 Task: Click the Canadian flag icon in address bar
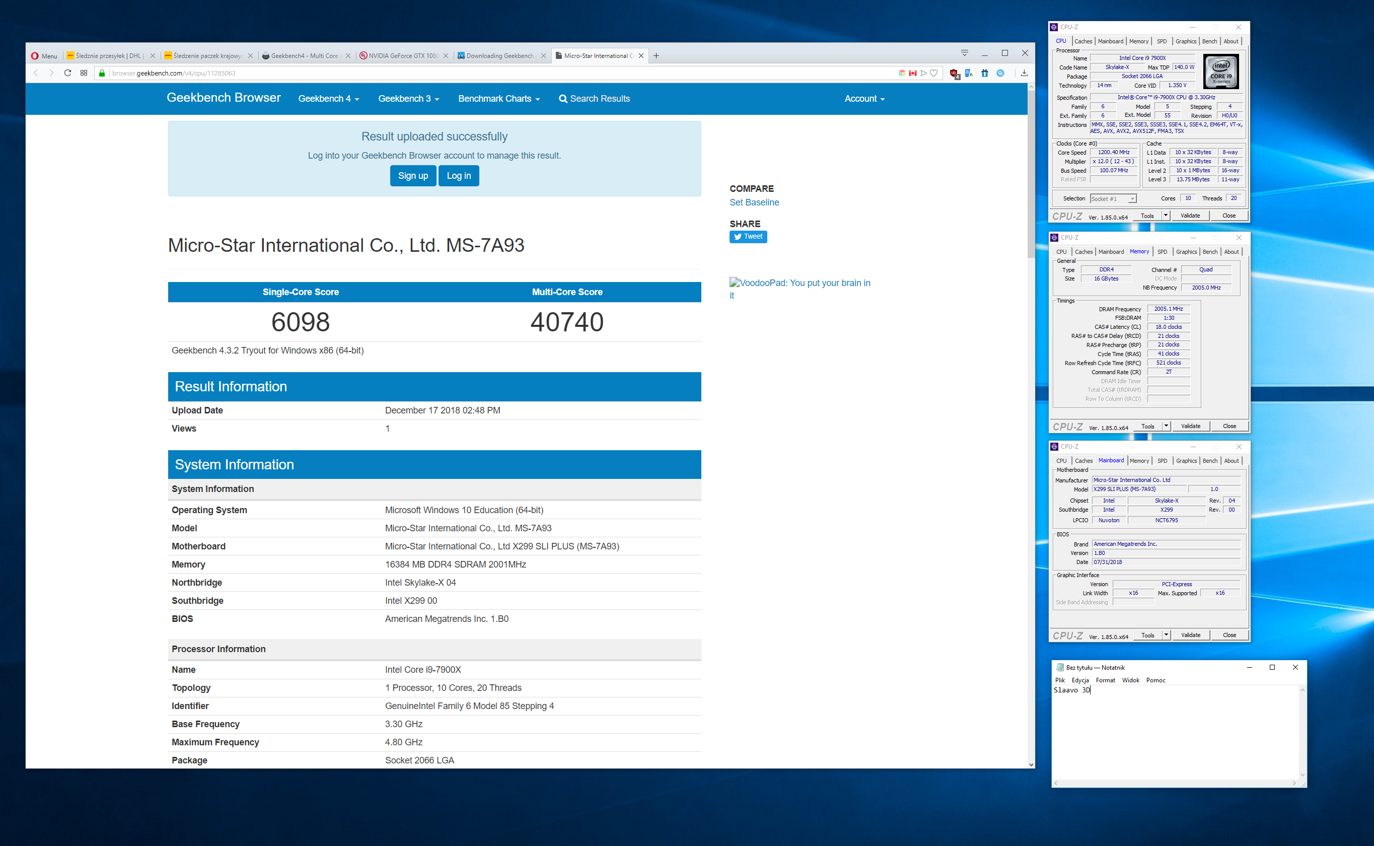pos(912,73)
